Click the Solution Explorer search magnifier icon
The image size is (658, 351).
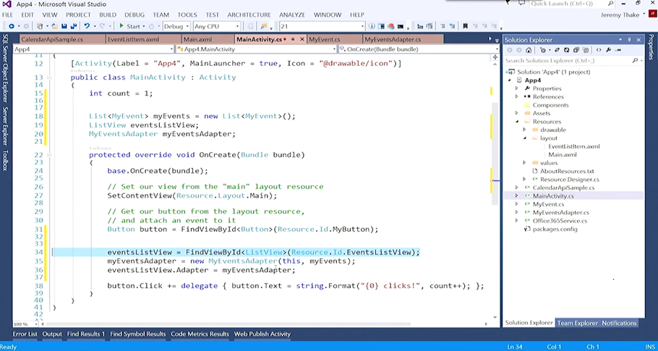[635, 61]
